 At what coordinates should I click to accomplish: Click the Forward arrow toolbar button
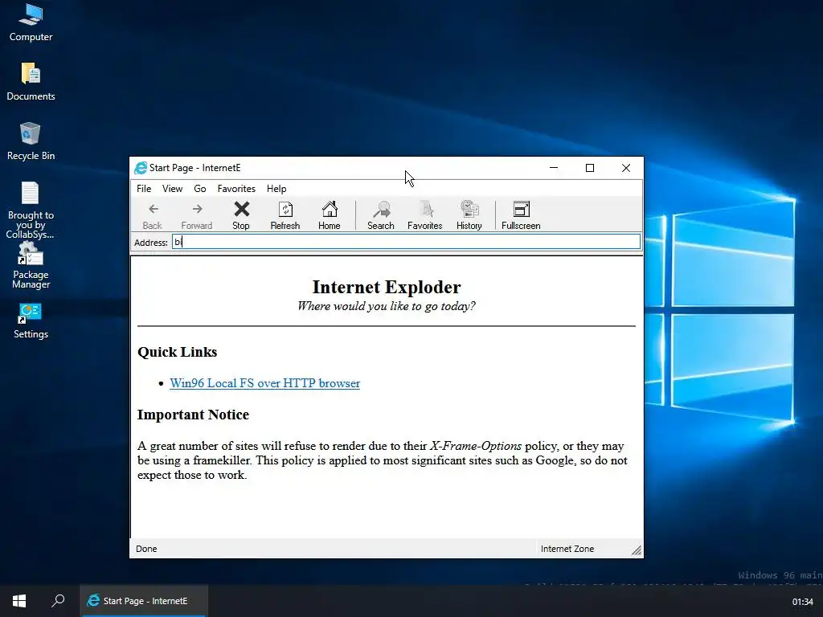pos(197,215)
